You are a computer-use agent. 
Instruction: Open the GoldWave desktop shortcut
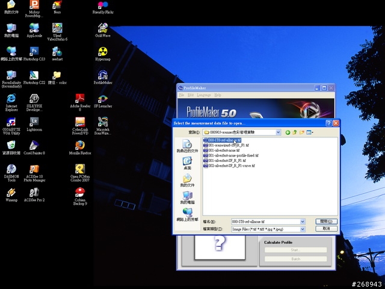[x=103, y=30]
